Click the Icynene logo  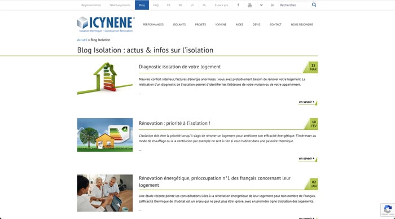coord(106,24)
